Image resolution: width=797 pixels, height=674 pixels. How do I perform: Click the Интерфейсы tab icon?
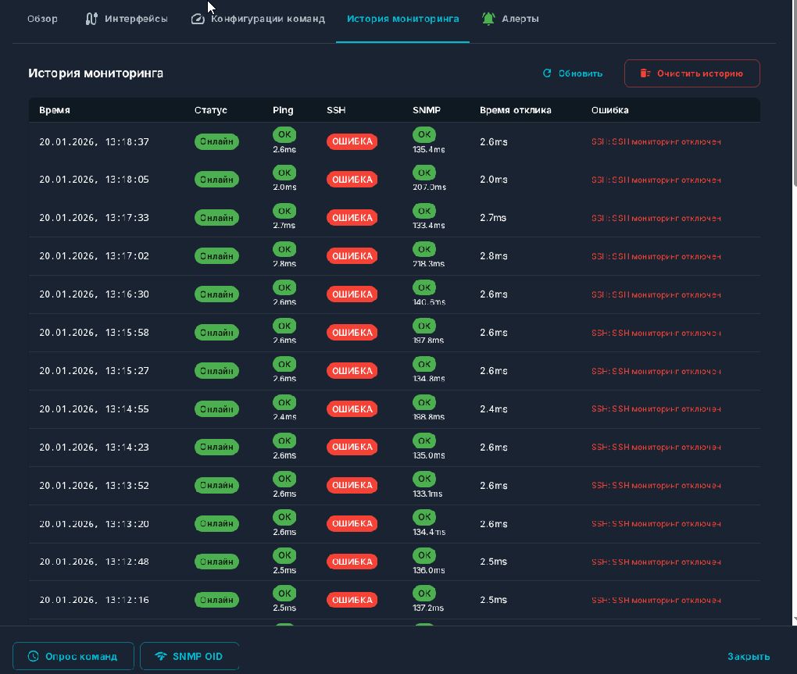[91, 19]
